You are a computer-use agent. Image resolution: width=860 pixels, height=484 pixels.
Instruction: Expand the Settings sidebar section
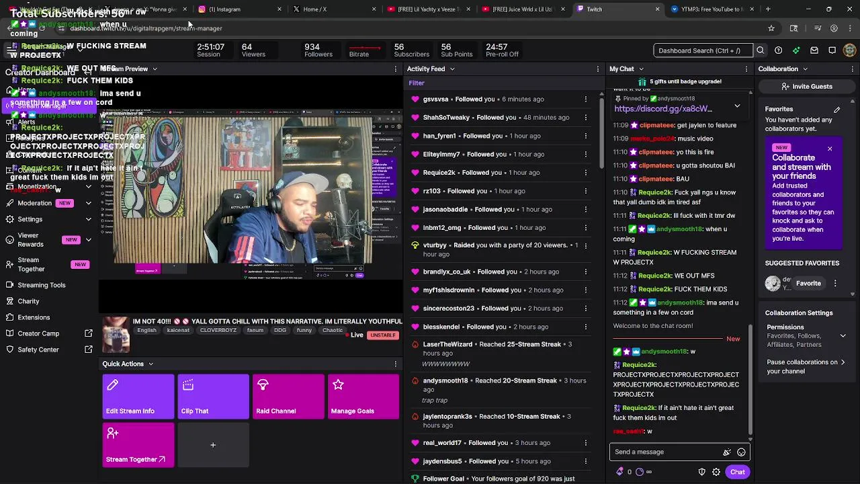tap(88, 219)
